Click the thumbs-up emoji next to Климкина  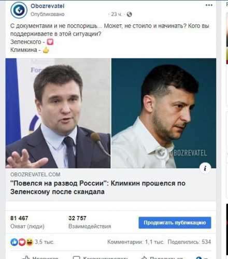pos(46,50)
